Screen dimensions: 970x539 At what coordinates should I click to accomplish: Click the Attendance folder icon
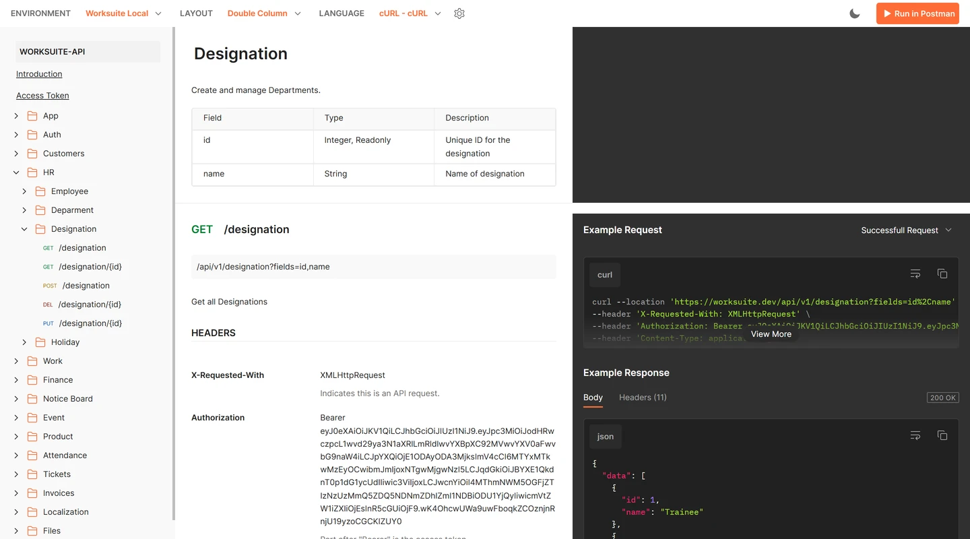(32, 455)
